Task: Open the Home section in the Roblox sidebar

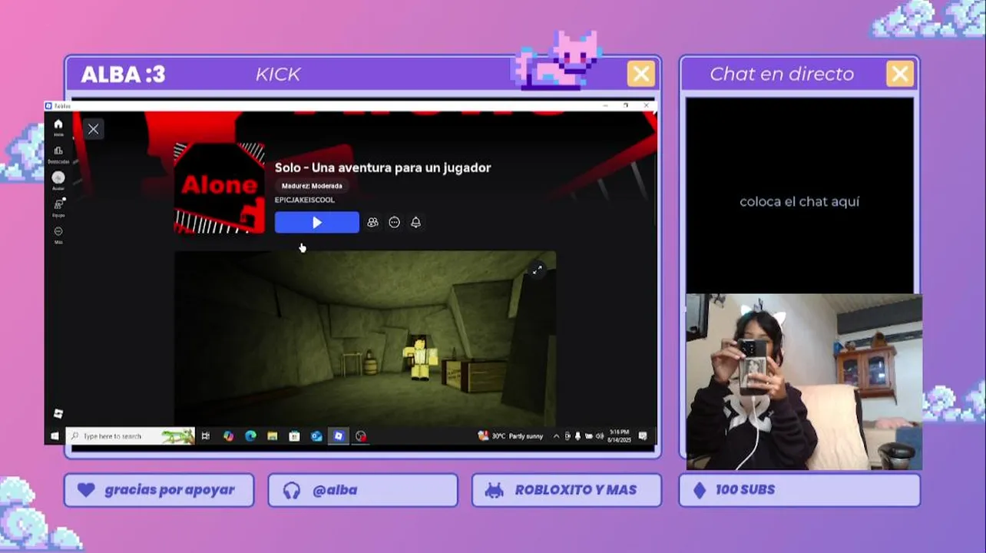Action: coord(58,127)
